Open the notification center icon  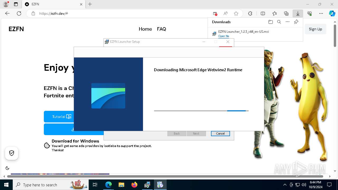pyautogui.click(x=329, y=185)
